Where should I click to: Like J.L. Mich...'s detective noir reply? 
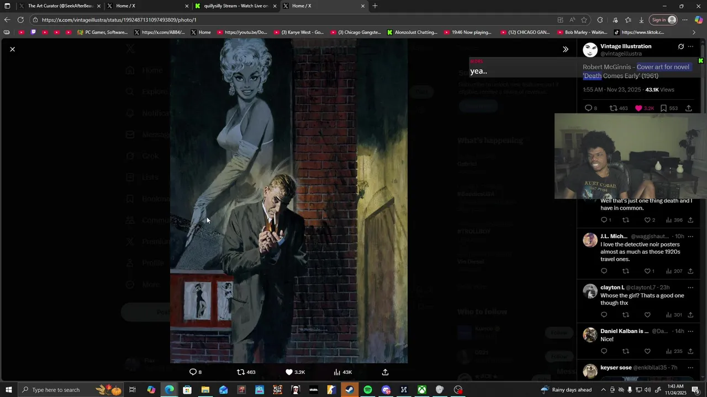coord(647,271)
